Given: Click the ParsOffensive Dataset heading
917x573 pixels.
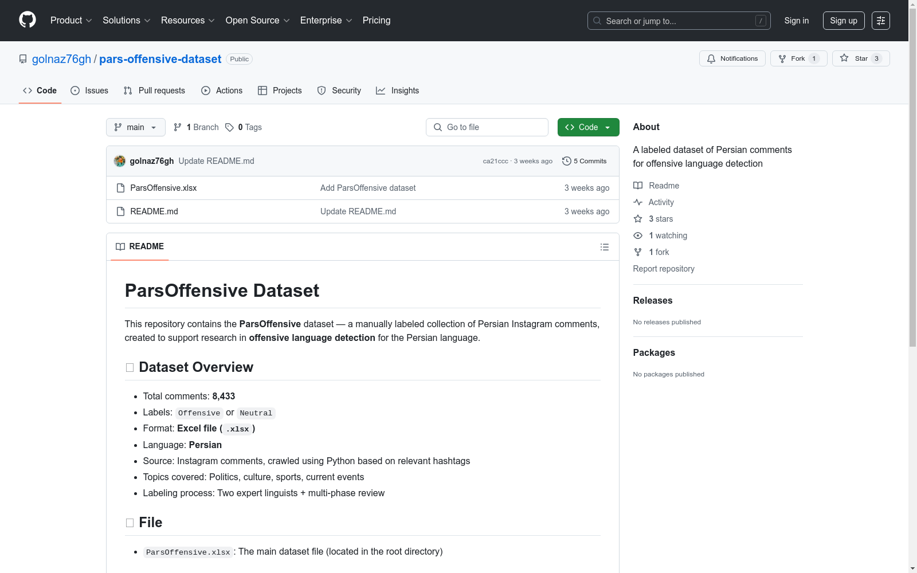Looking at the screenshot, I should [x=222, y=291].
